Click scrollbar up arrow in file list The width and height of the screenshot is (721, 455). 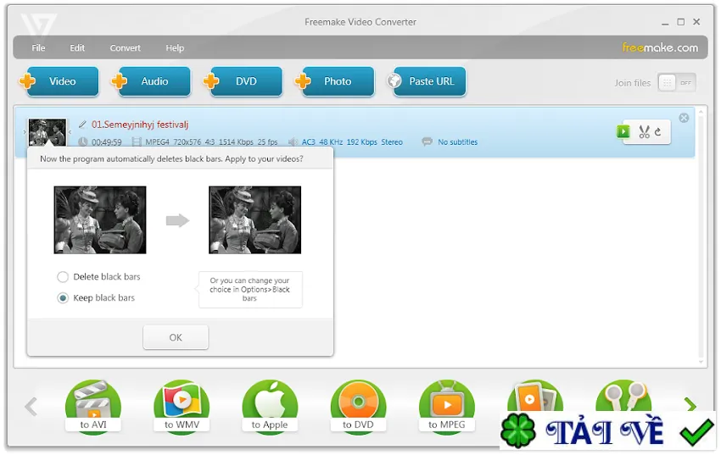701,112
